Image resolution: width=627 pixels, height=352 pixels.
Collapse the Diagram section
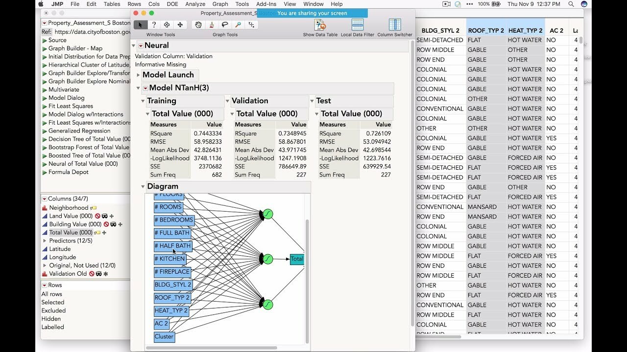click(143, 186)
